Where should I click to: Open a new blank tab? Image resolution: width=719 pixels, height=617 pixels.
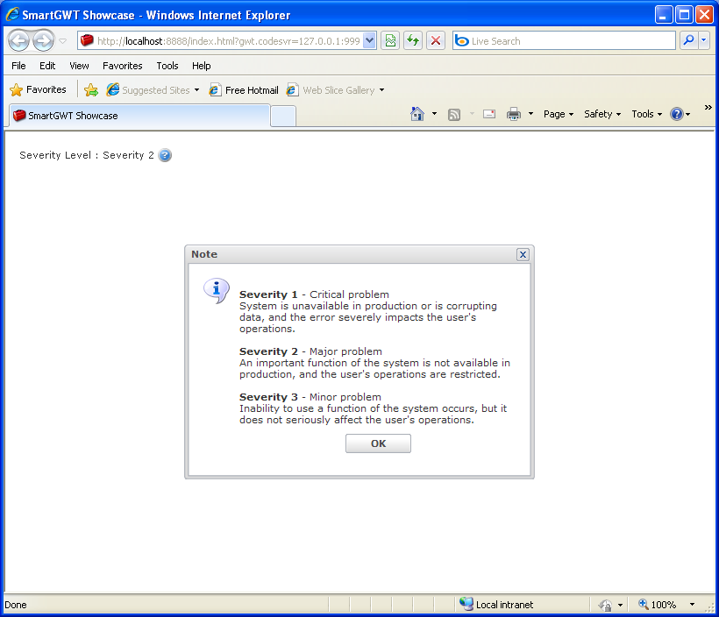pyautogui.click(x=283, y=117)
